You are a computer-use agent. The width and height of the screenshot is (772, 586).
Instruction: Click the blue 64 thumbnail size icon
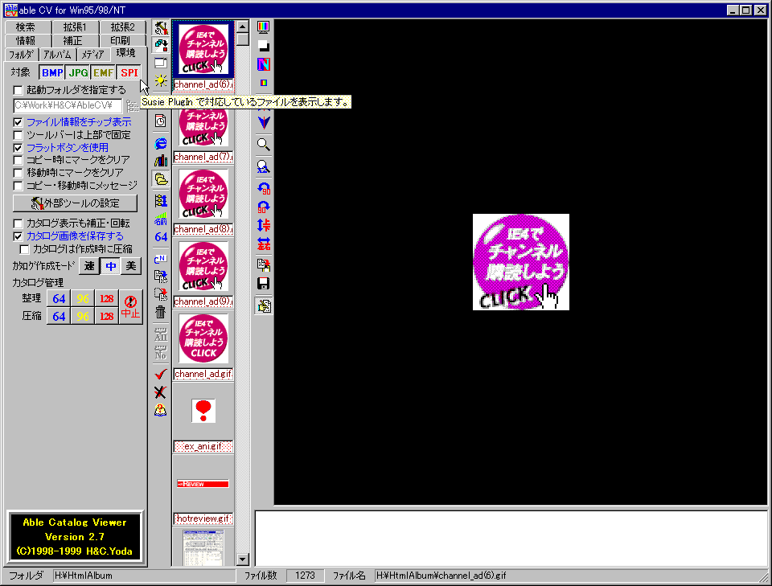click(x=161, y=236)
